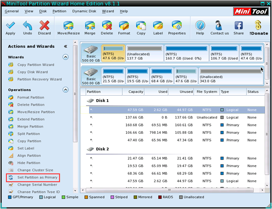Select the 68.36 GB partition row
This screenshot has width=272, height=209.
point(173,173)
